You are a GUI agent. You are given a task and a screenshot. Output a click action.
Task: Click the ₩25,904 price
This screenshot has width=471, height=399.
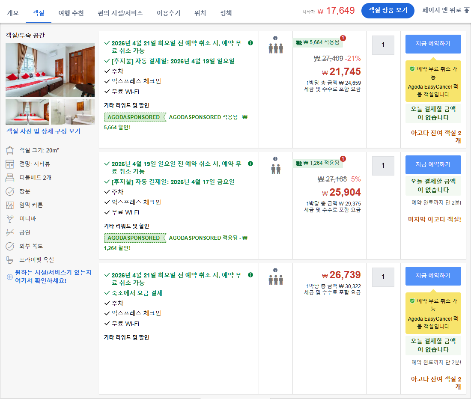coord(342,192)
